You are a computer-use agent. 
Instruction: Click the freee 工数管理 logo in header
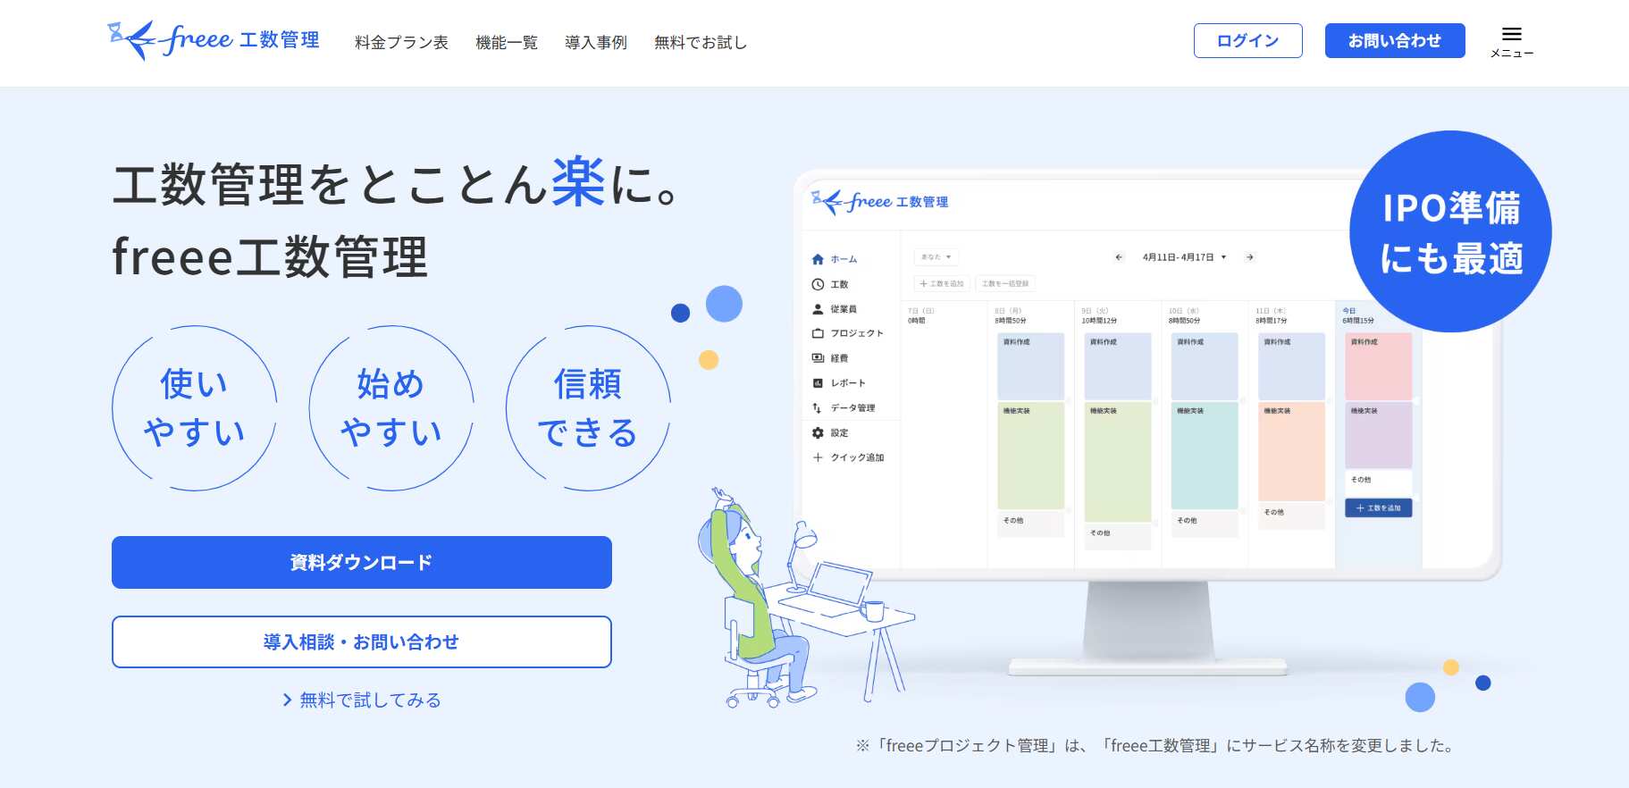coord(214,40)
